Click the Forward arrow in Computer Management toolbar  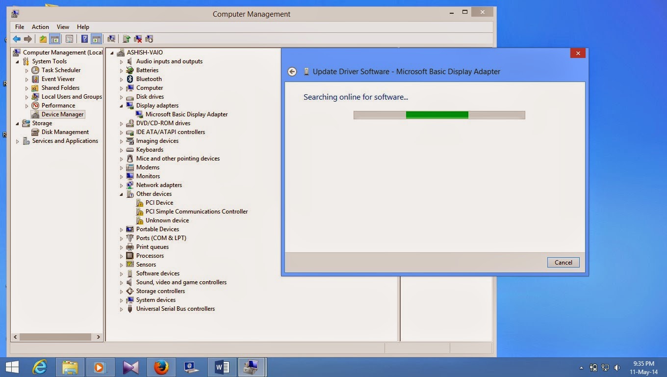click(28, 39)
